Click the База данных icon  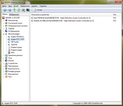pos(6,74)
